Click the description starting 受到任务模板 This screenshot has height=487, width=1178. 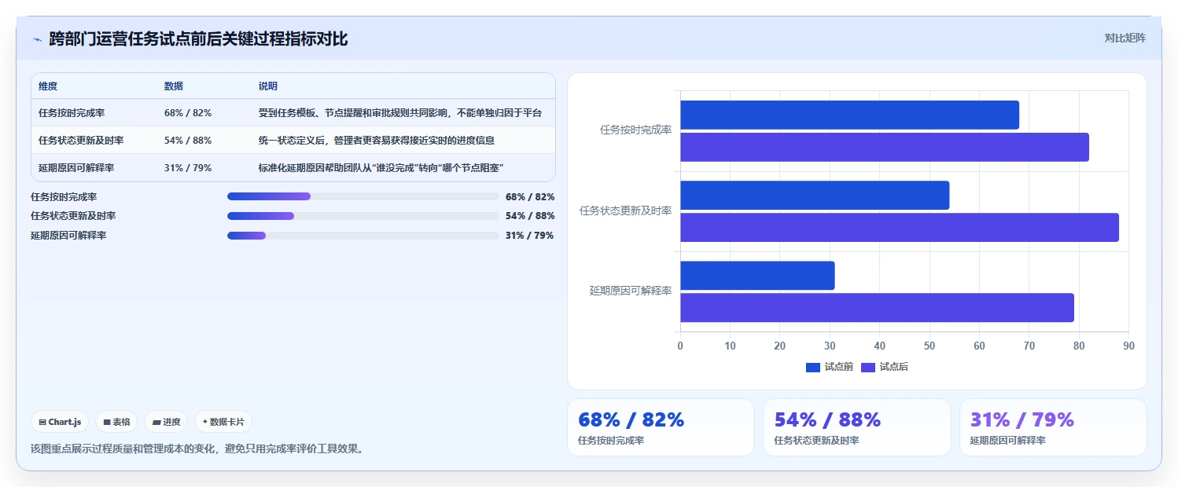coord(400,112)
